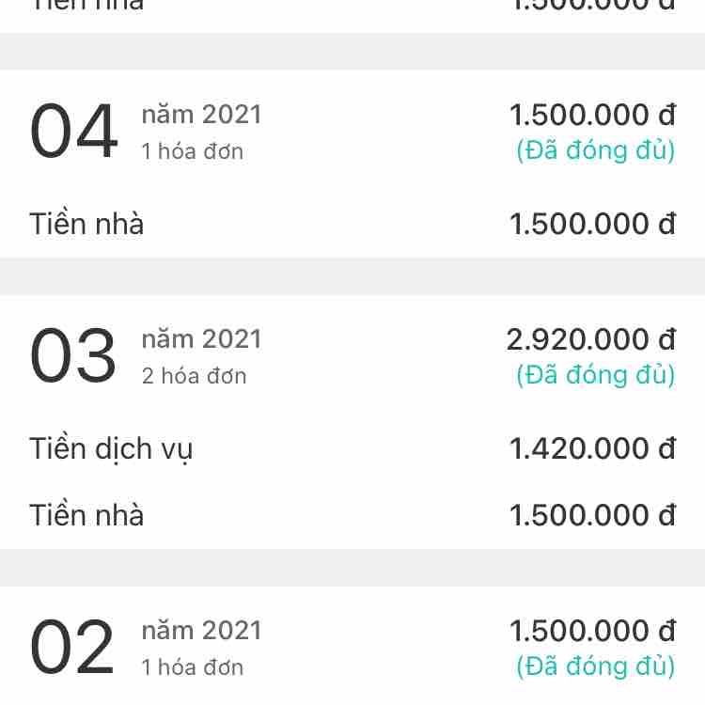Open the Tiền dịch vụ line item
This screenshot has height=705, width=705.
click(111, 449)
